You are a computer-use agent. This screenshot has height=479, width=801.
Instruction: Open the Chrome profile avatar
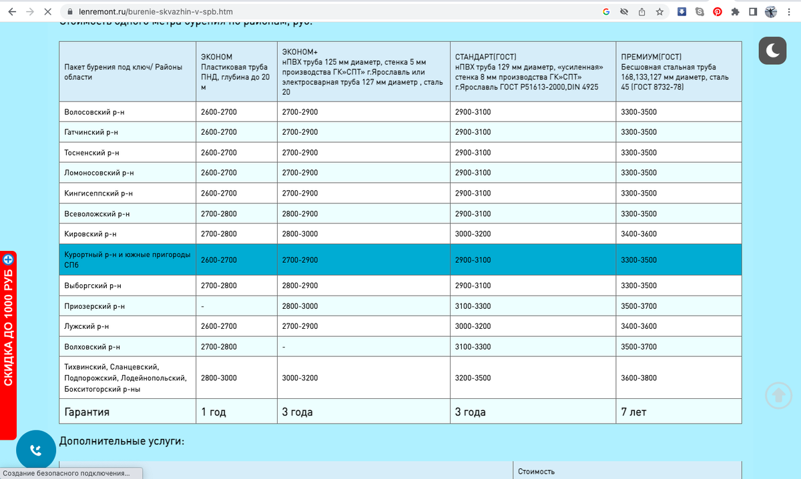tap(771, 12)
